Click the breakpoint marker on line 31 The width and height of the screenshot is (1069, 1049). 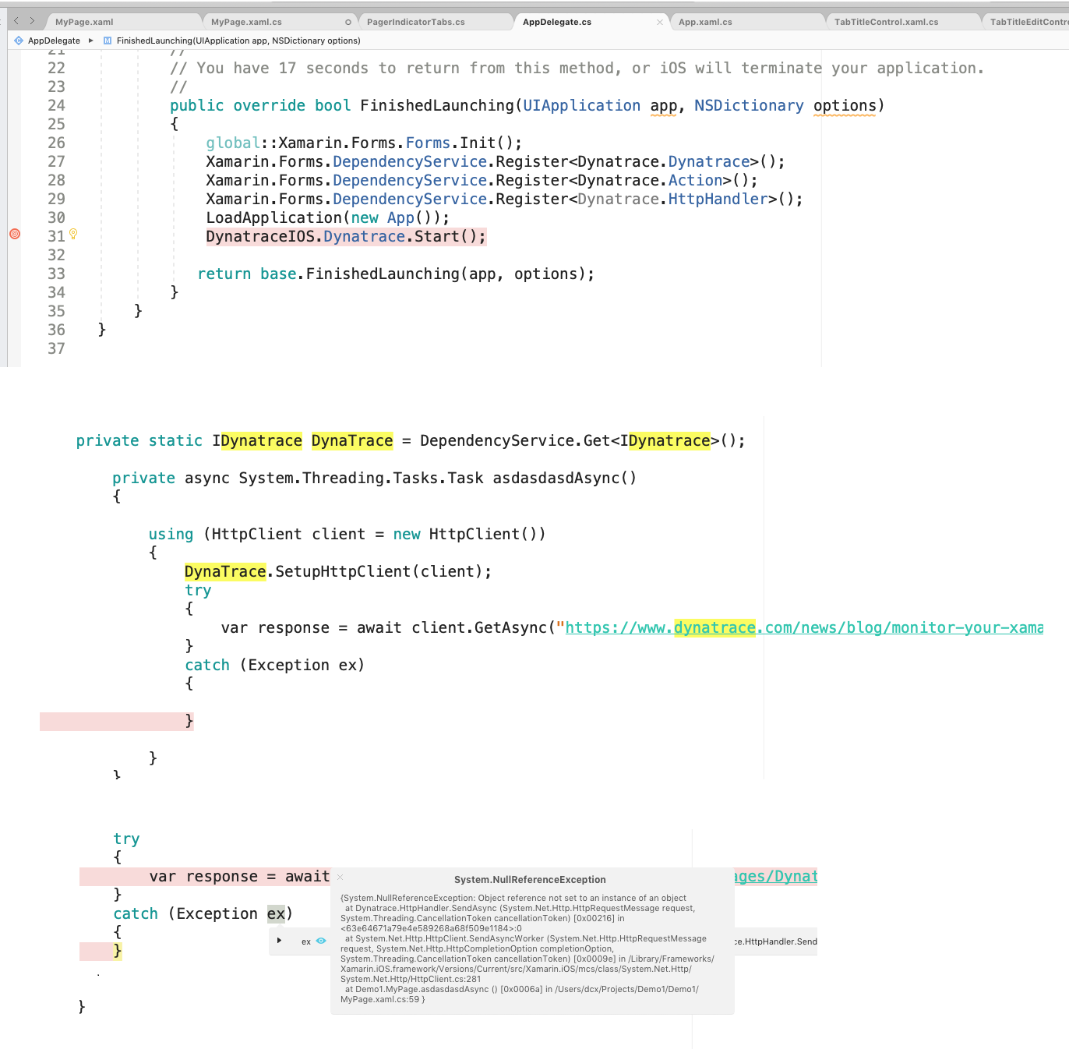[x=14, y=234]
